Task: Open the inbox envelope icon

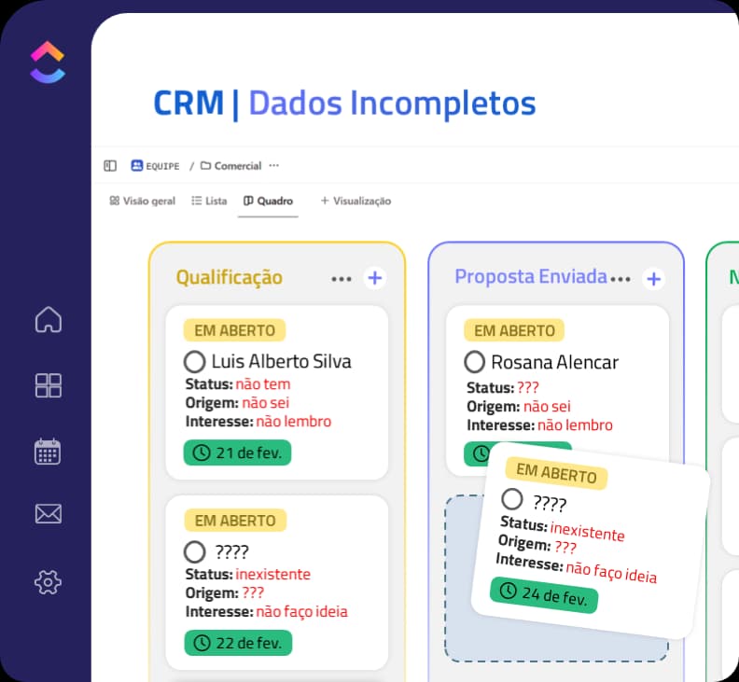Action: click(48, 514)
